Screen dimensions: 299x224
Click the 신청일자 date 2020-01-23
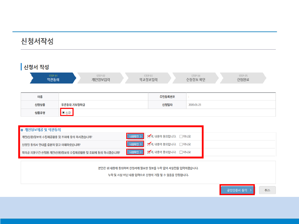195,105
